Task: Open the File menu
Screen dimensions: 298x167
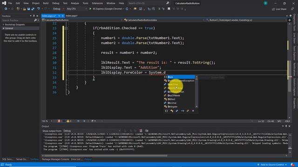Action: coord(10,3)
